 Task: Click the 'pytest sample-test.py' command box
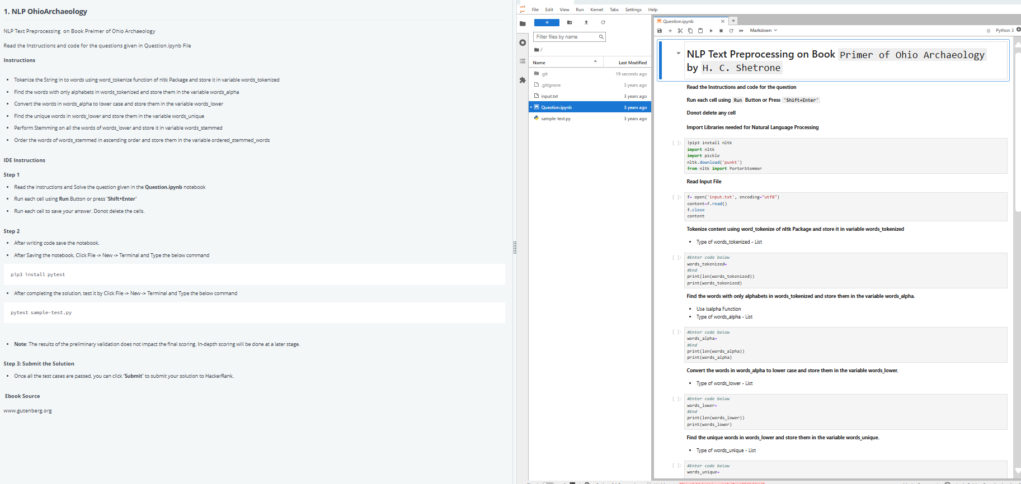255,312
